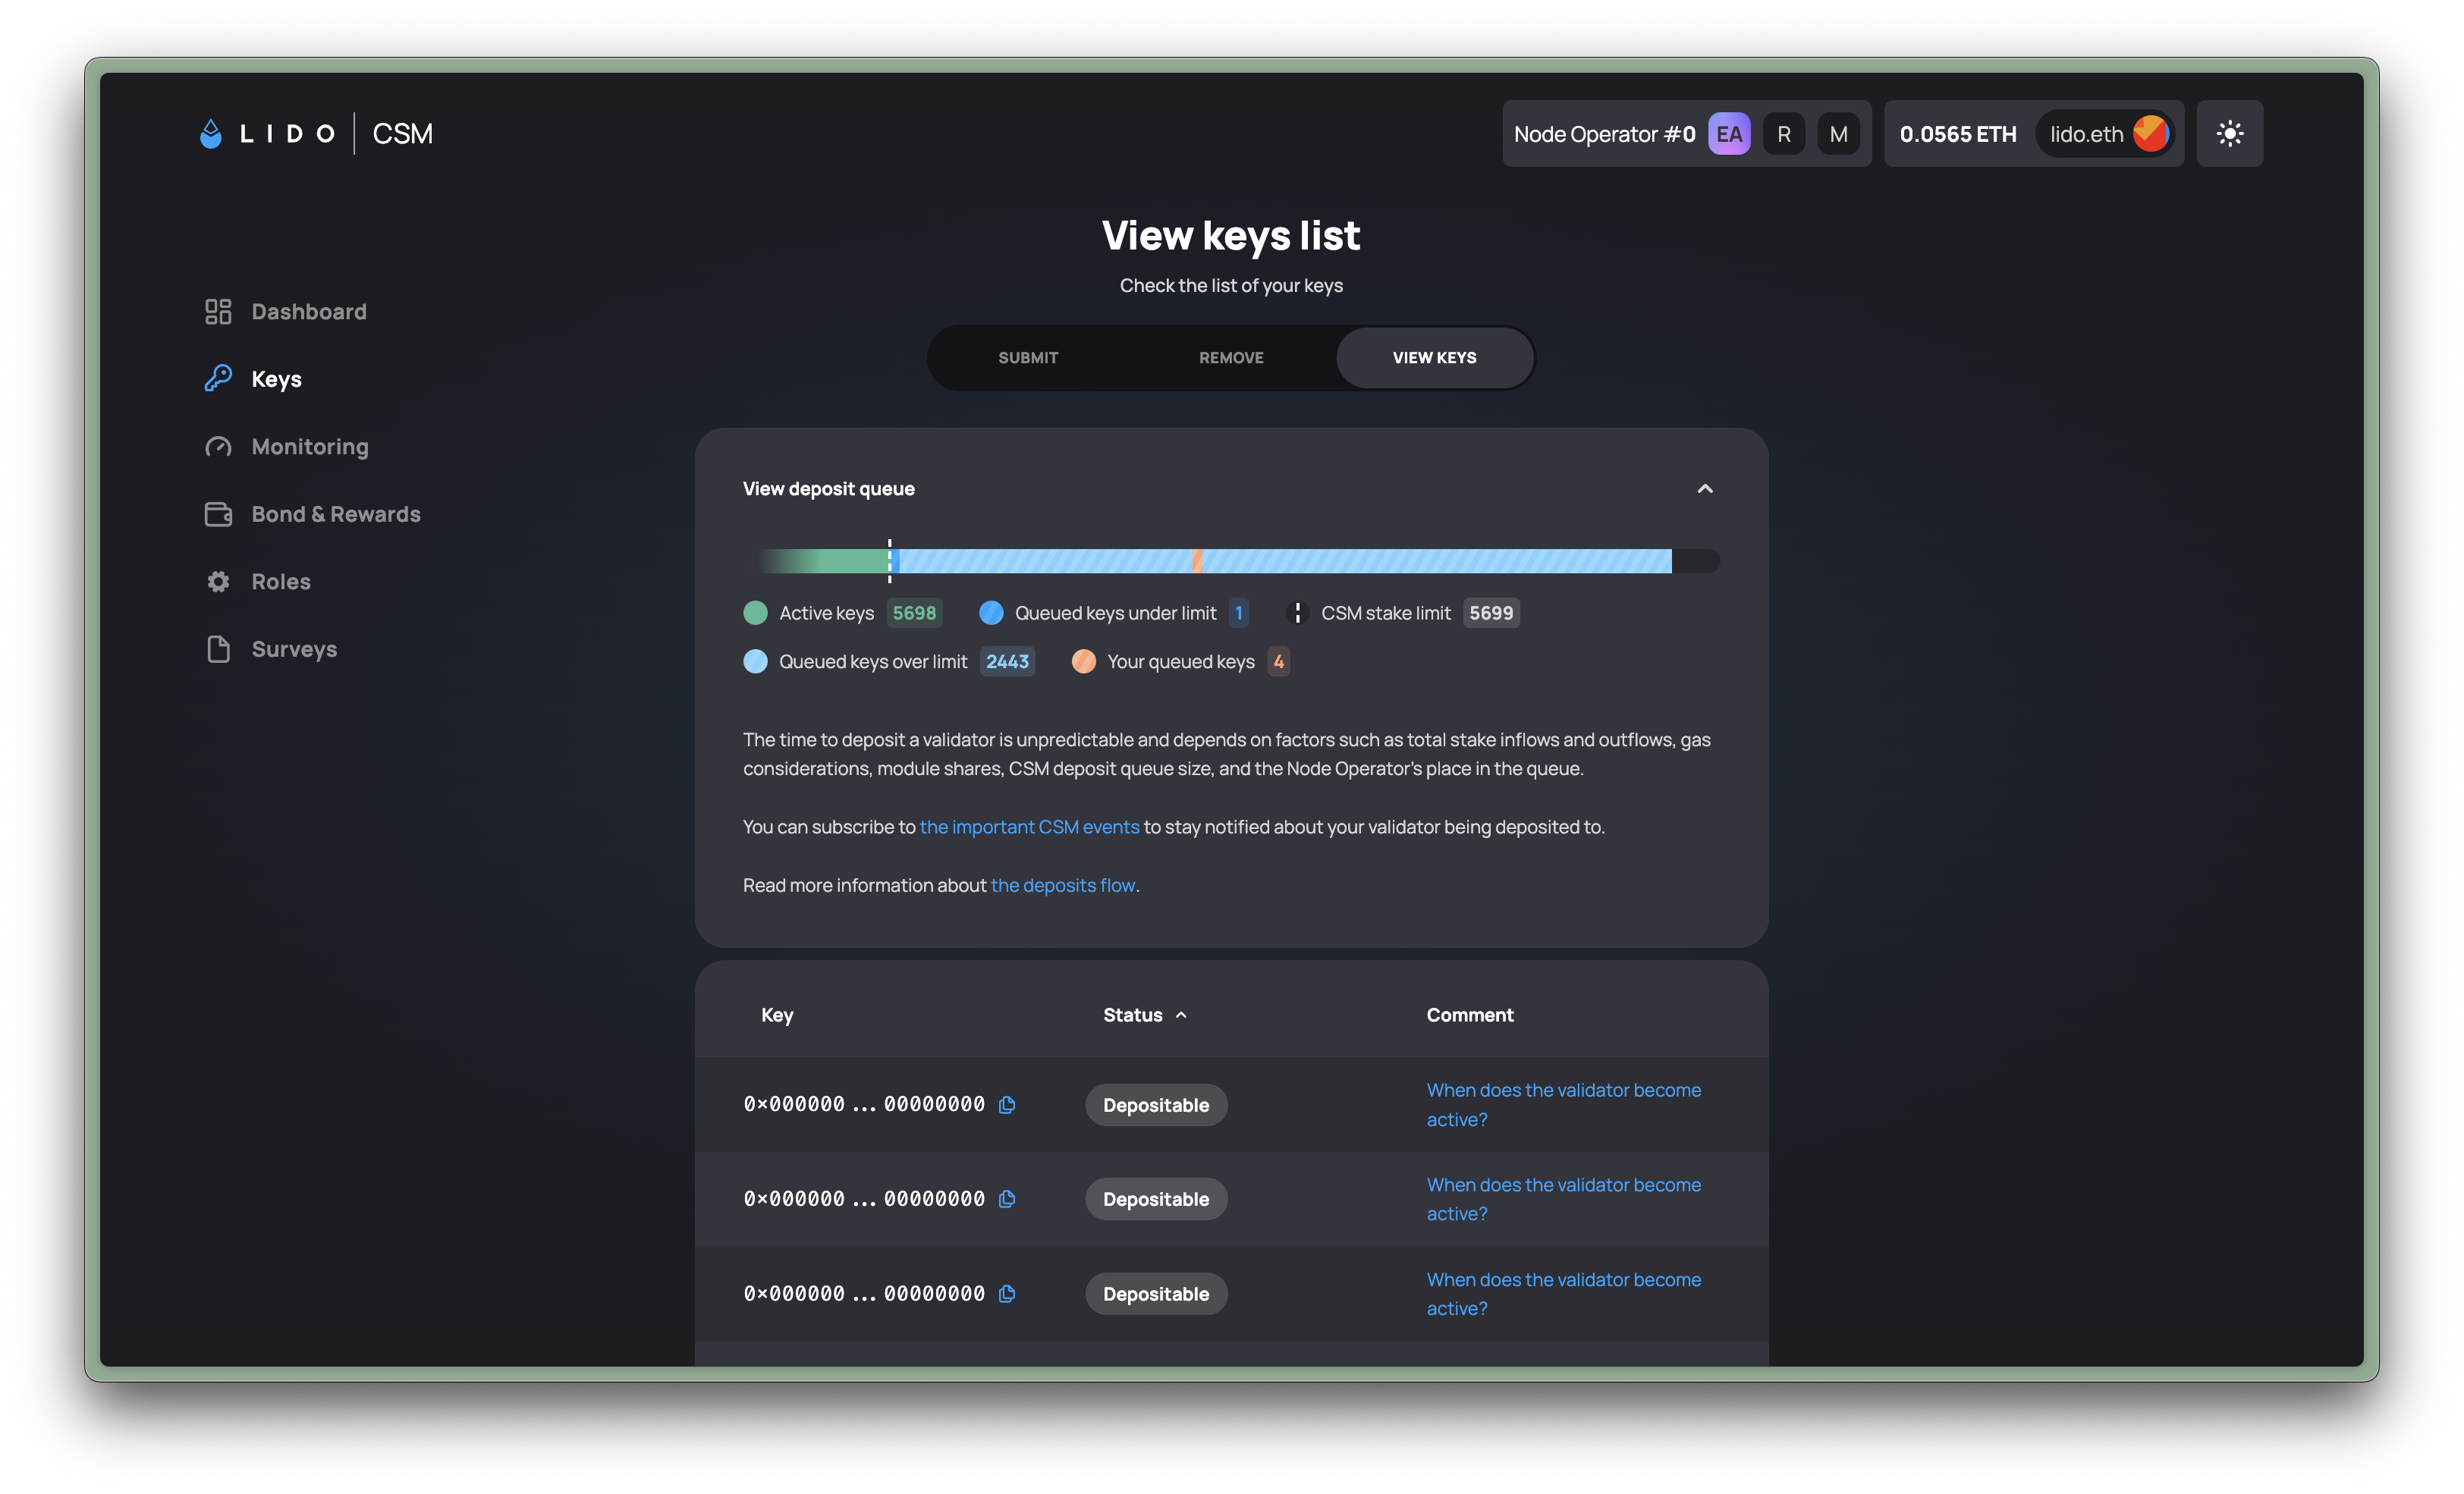Click the 0.0565 ETH balance
Viewport: 2464px width, 1494px height.
pos(1957,134)
